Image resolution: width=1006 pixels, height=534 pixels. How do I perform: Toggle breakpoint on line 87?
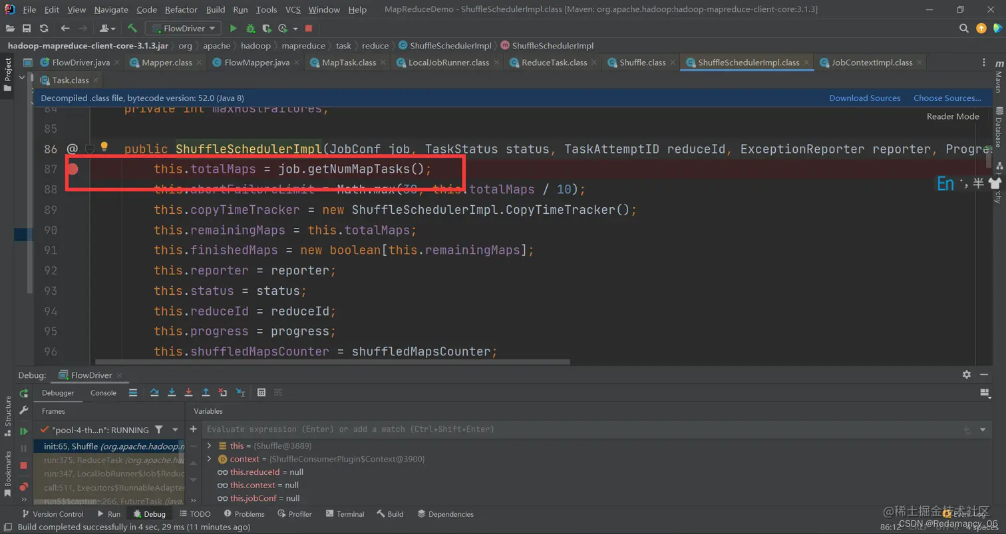(x=73, y=169)
